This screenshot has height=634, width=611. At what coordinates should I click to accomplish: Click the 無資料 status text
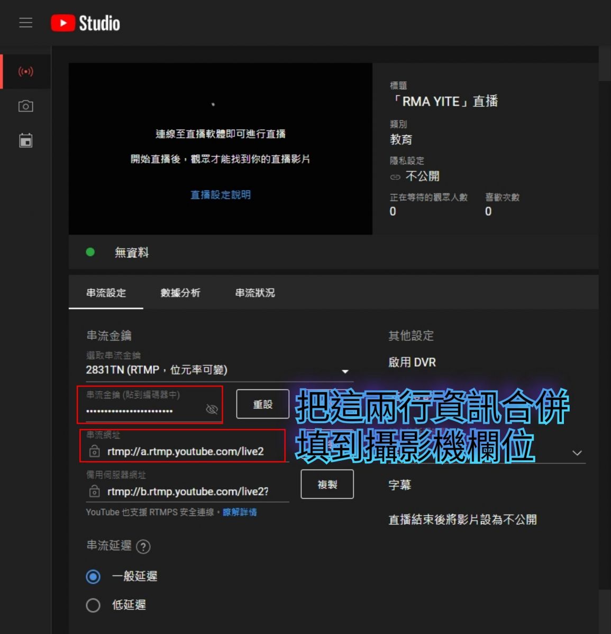[x=132, y=253]
